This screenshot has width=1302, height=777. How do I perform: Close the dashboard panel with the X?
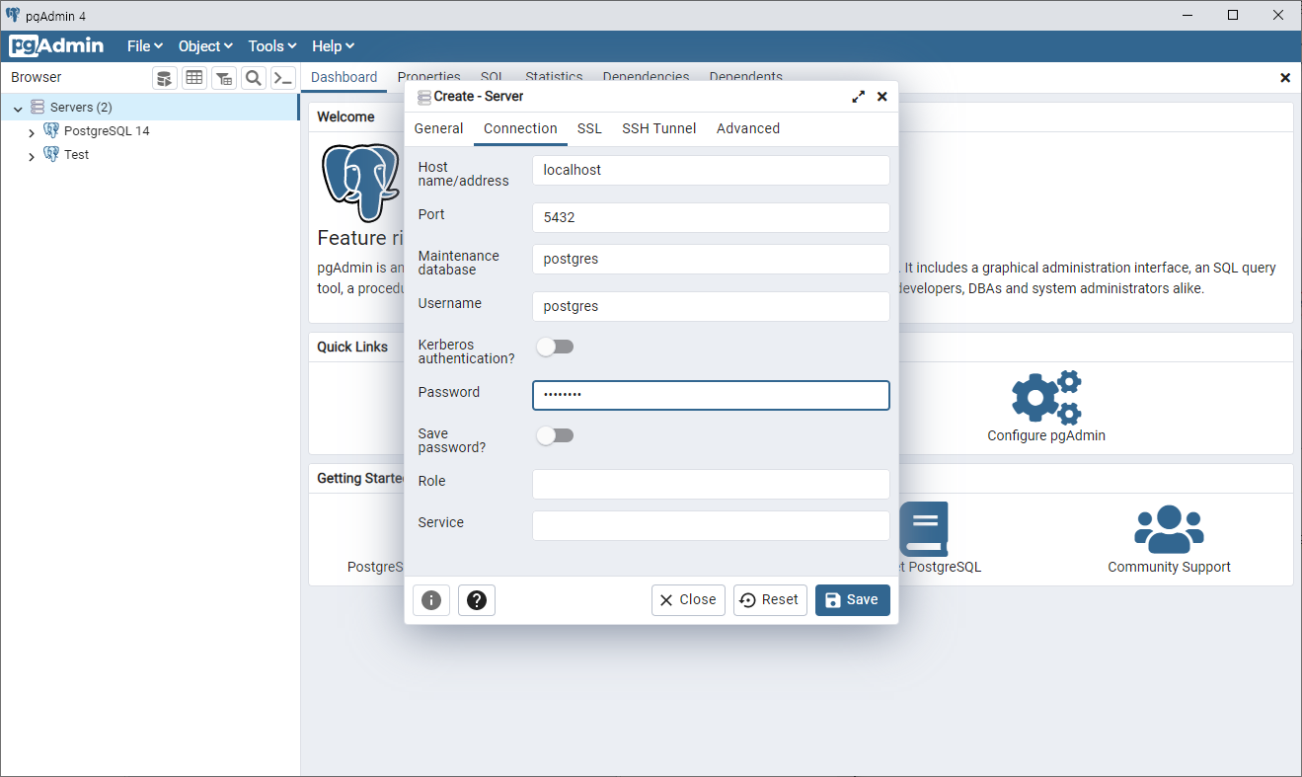pyautogui.click(x=1285, y=77)
